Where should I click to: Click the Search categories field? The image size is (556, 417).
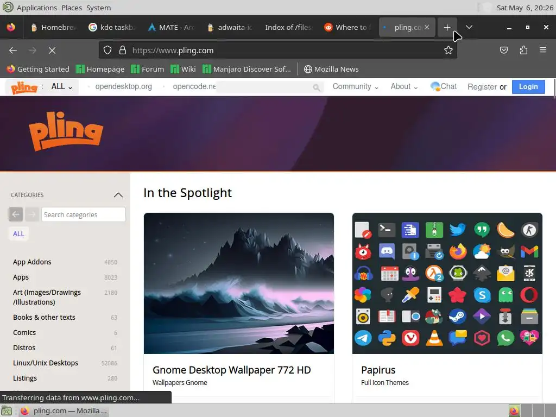click(x=83, y=214)
